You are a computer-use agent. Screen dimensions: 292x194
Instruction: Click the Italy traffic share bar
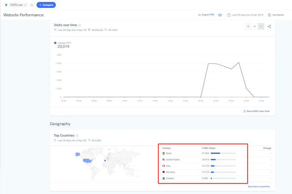click(223, 166)
